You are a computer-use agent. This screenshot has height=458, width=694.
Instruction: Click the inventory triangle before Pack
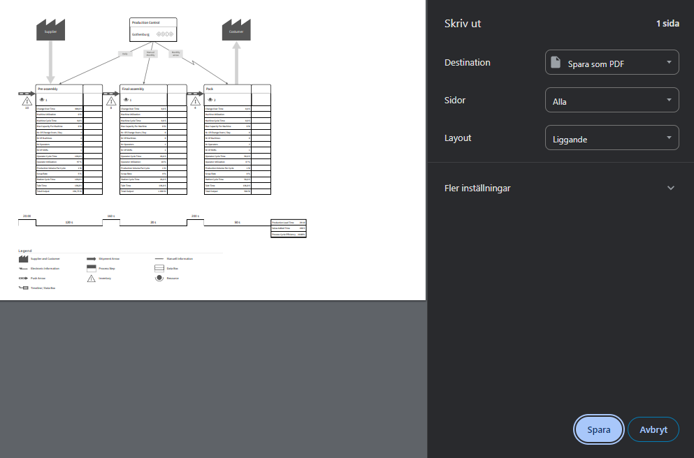click(195, 101)
